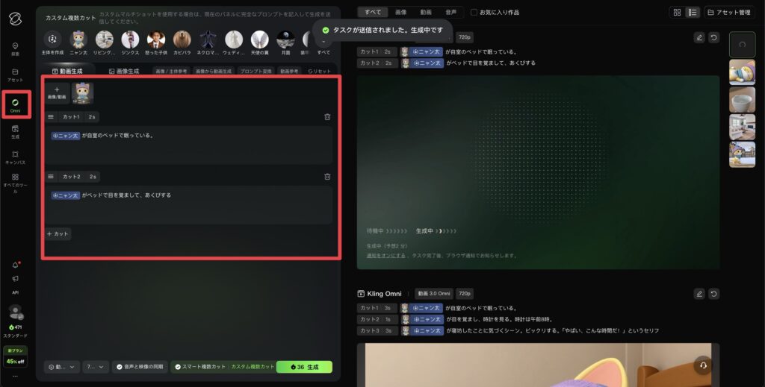Delete カット1 with its trash icon
This screenshot has width=765, height=387.
327,116
